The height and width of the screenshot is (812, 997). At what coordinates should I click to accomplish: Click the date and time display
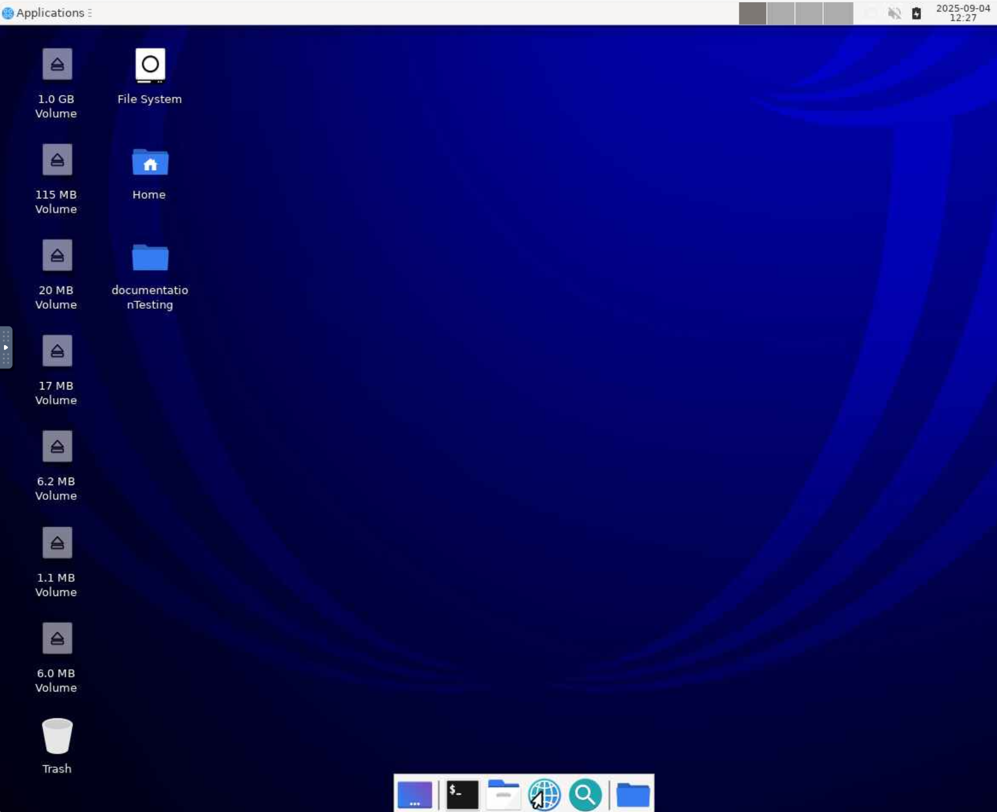[x=964, y=13]
